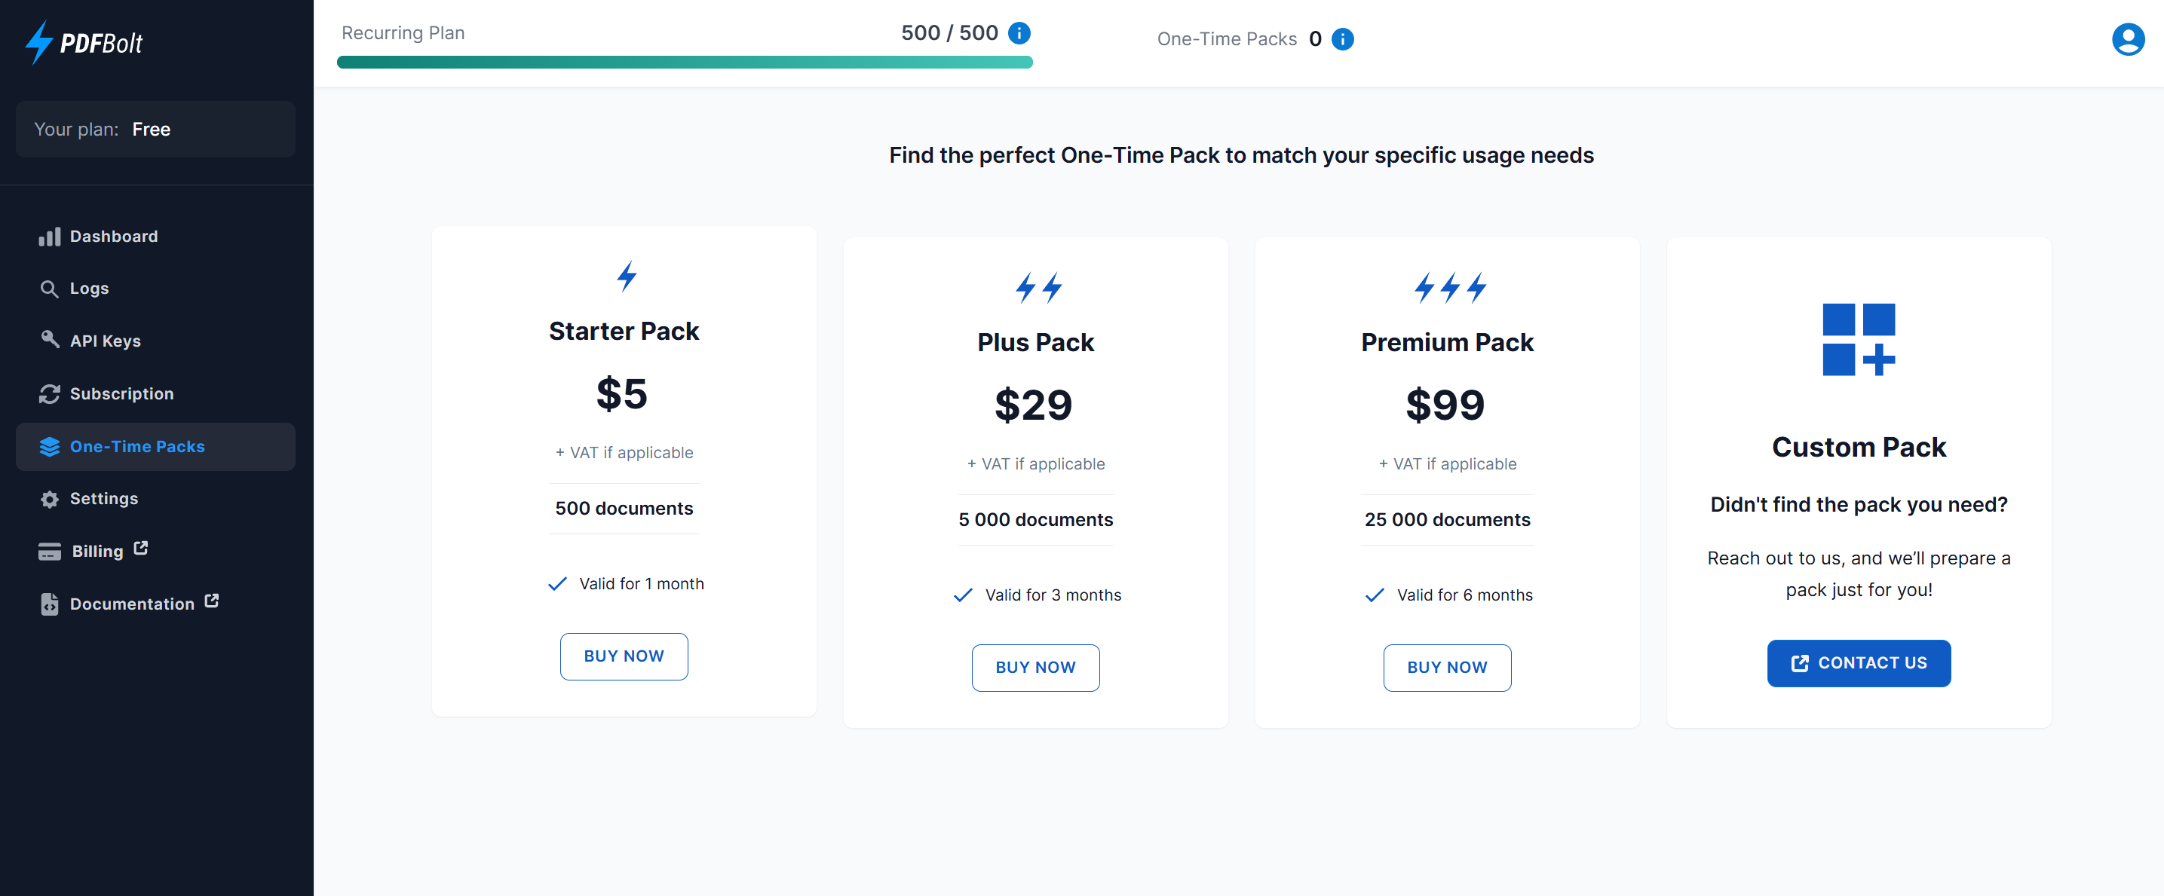
Task: Open the Settings section
Action: [103, 499]
